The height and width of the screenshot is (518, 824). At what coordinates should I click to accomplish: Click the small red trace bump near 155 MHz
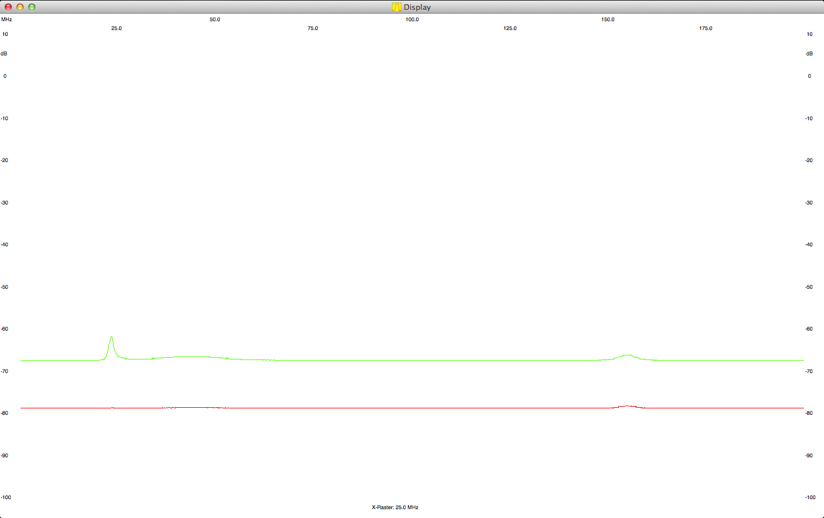click(x=628, y=405)
